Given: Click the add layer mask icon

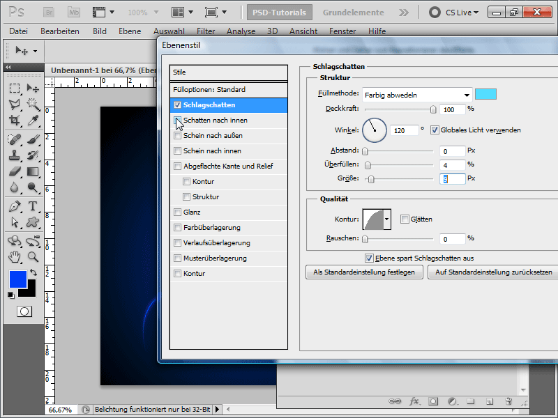Looking at the screenshot, I should point(433,402).
